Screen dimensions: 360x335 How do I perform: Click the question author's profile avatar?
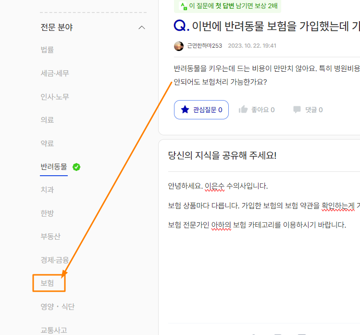point(179,46)
